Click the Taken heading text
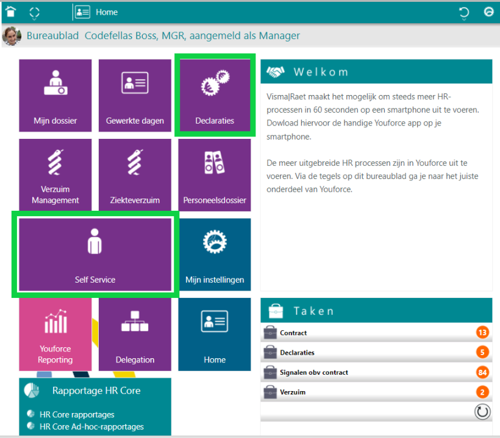500x438 pixels. tap(314, 311)
